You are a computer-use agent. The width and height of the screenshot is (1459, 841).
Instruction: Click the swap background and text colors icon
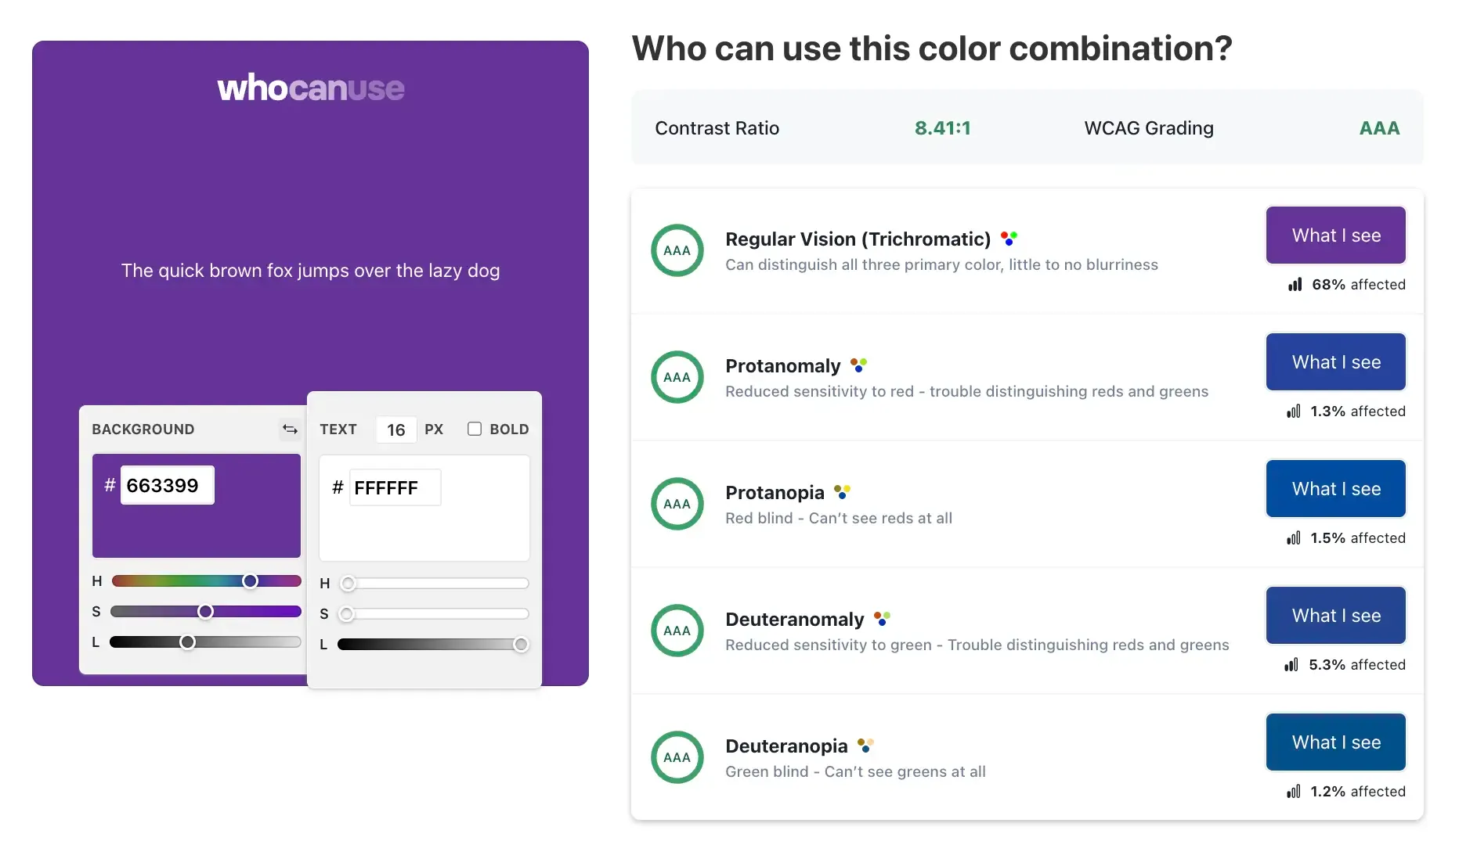[x=290, y=429]
